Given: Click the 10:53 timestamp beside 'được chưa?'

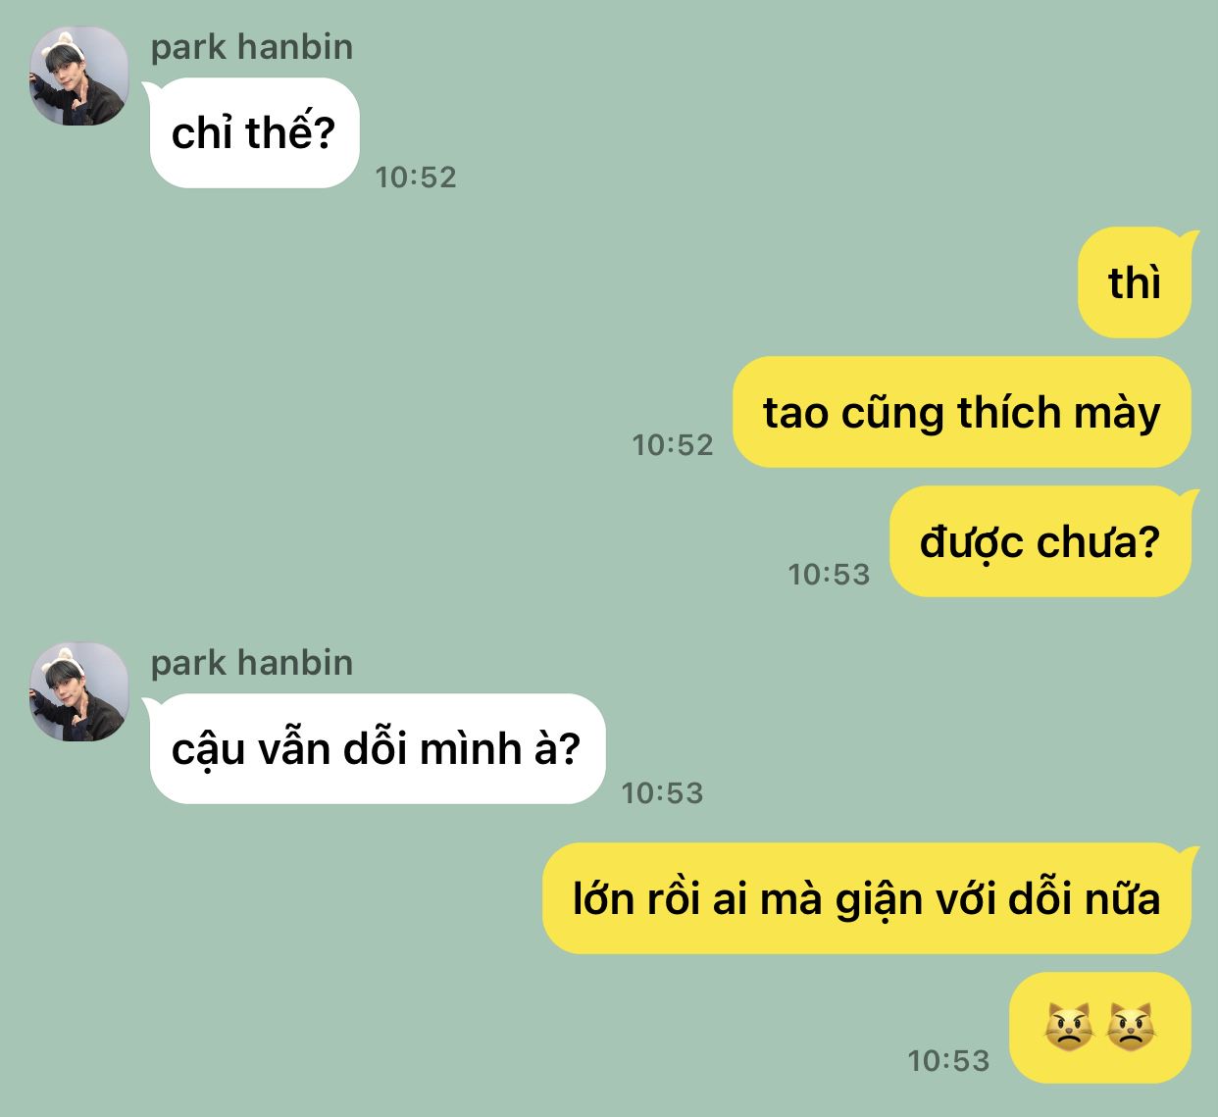Looking at the screenshot, I should [830, 575].
